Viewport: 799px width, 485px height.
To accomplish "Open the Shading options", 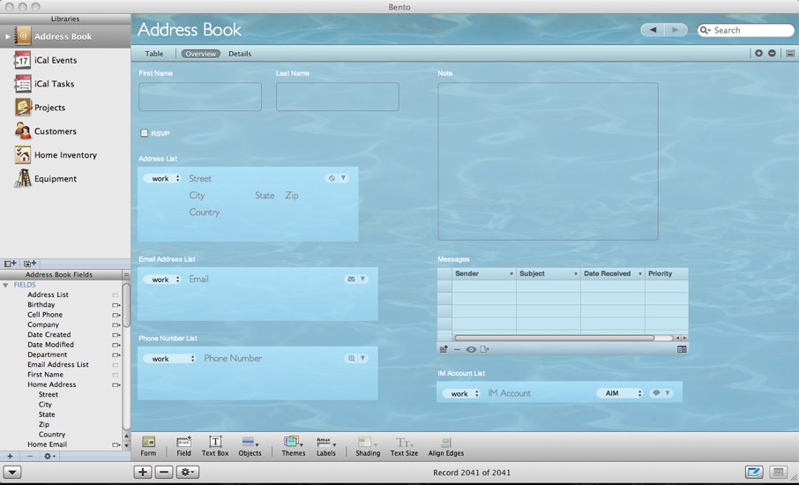I will pos(368,446).
